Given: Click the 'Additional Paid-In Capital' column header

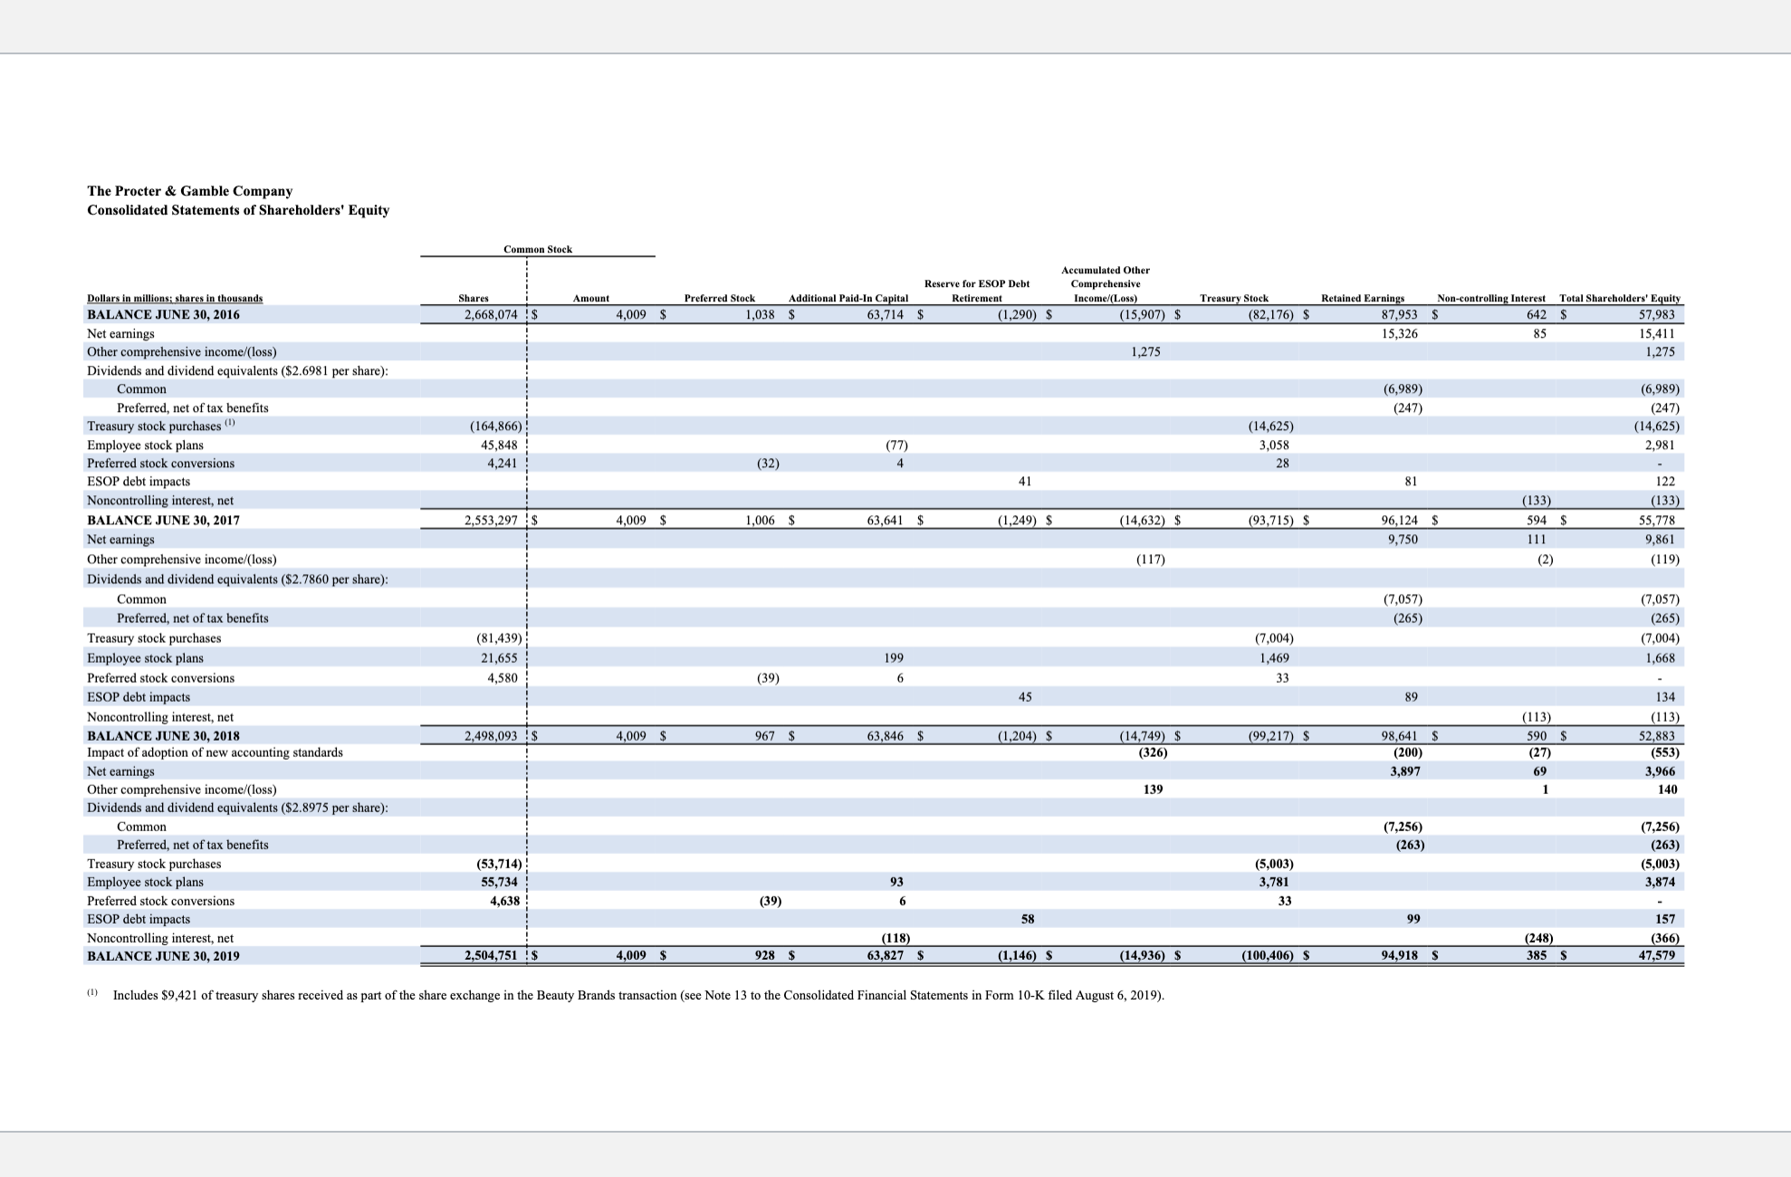Looking at the screenshot, I should coord(848,298).
